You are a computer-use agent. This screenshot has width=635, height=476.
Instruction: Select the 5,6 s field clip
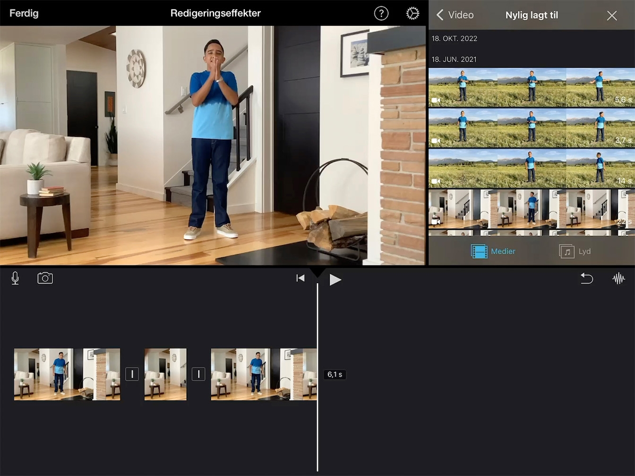pyautogui.click(x=532, y=87)
